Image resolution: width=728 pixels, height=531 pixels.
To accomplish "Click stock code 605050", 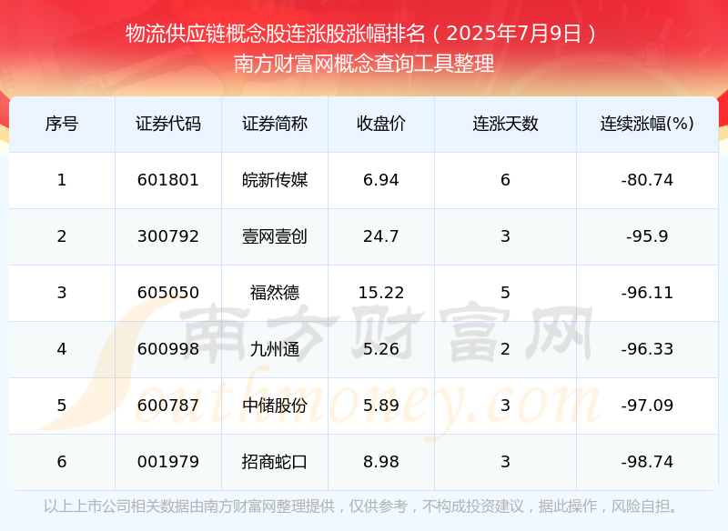I will click(x=168, y=293).
